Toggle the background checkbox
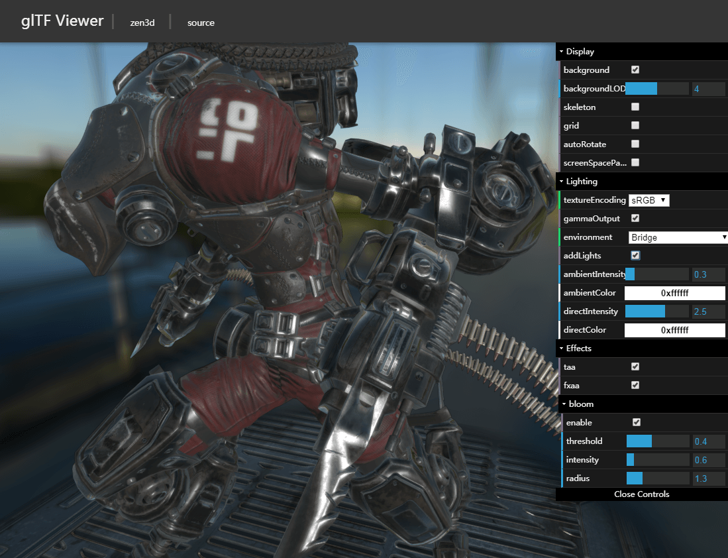Image resolution: width=728 pixels, height=558 pixels. pos(635,70)
